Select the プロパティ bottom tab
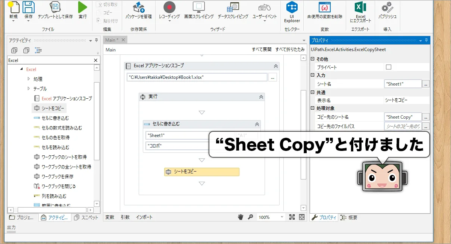This screenshot has width=451, height=244. click(x=324, y=217)
